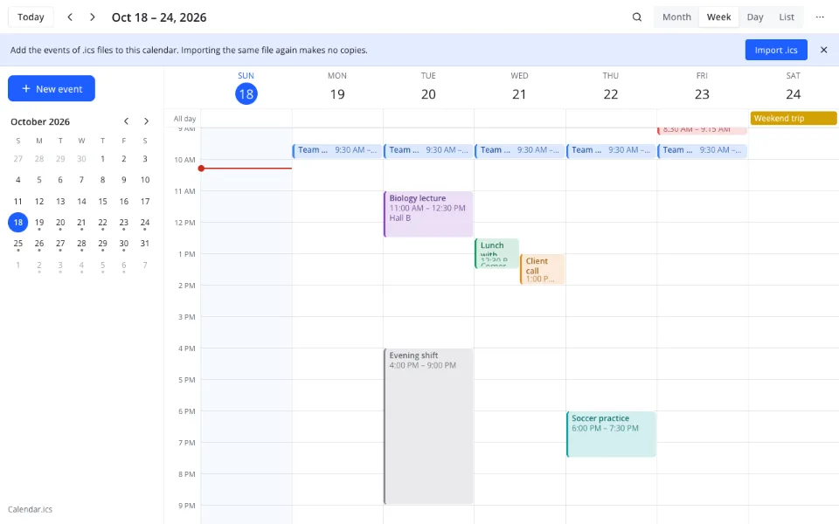
Task: Click the search magnifier icon
Action: (637, 17)
